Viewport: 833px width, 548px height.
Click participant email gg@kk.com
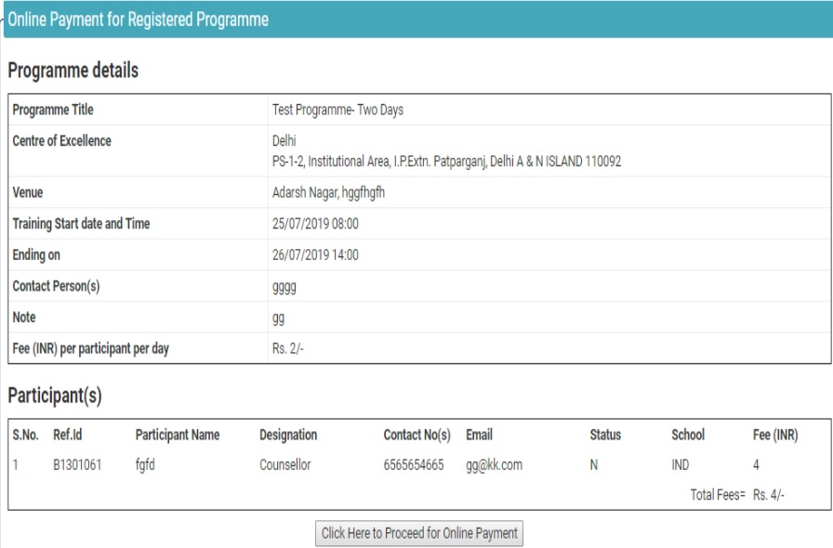(x=494, y=465)
